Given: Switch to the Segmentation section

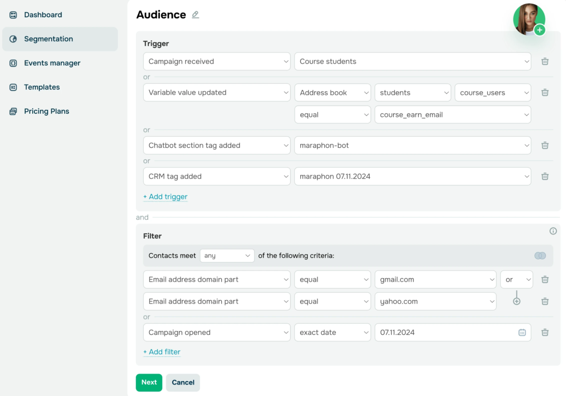Looking at the screenshot, I should (x=48, y=39).
